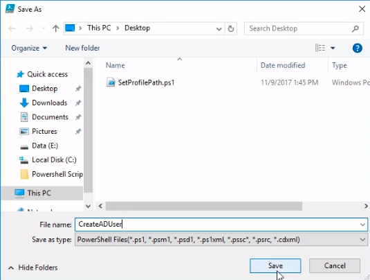Open the Organize menu

pos(29,48)
